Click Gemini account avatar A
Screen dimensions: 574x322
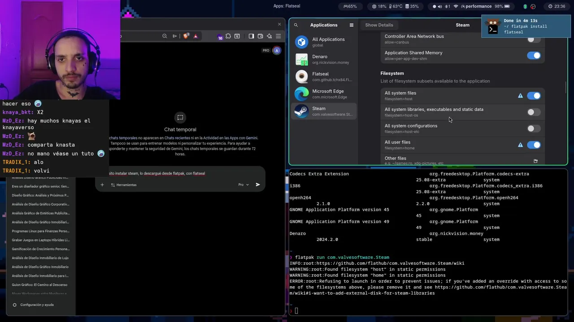coord(277,51)
